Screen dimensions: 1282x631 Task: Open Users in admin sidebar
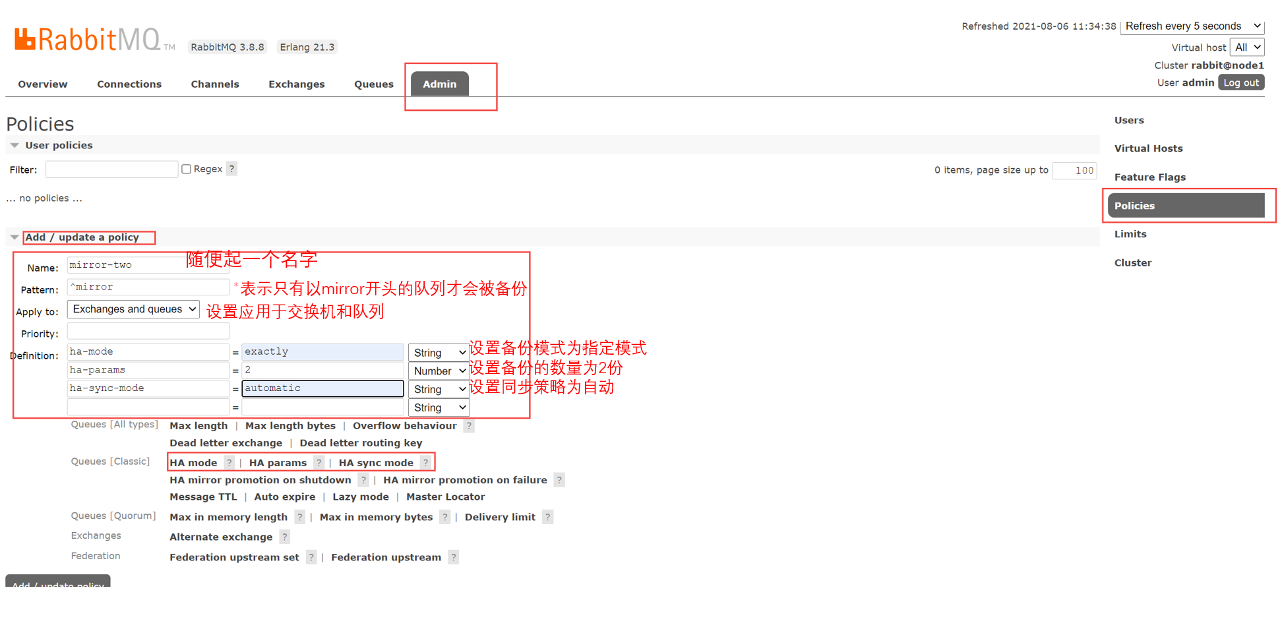(1129, 121)
